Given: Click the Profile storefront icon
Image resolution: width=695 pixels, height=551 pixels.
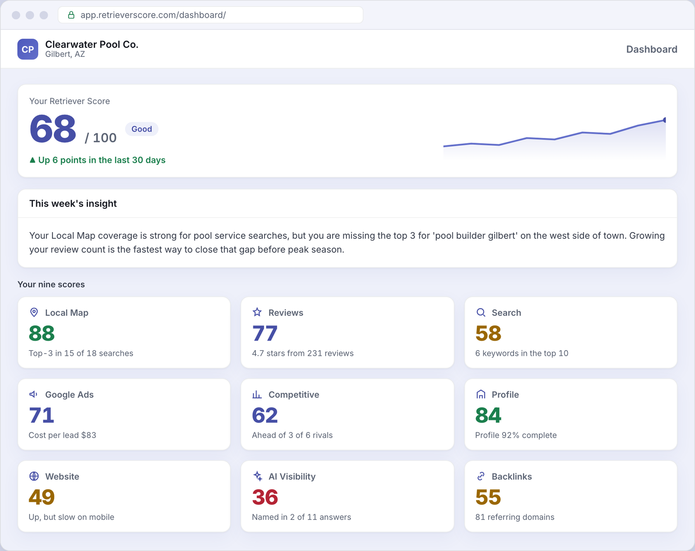Looking at the screenshot, I should (481, 394).
